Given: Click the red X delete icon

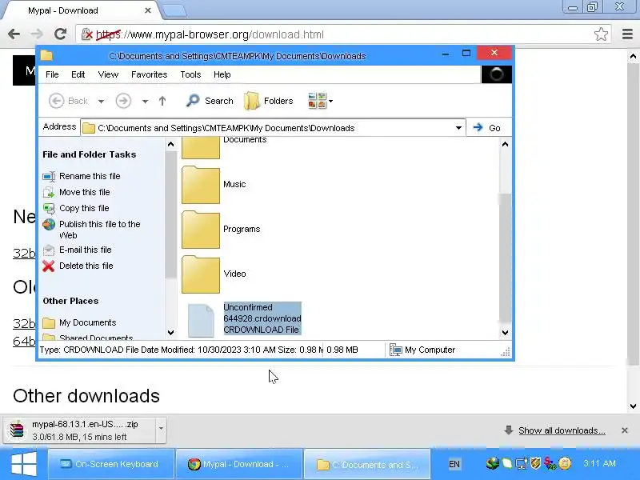Looking at the screenshot, I should (49, 266).
